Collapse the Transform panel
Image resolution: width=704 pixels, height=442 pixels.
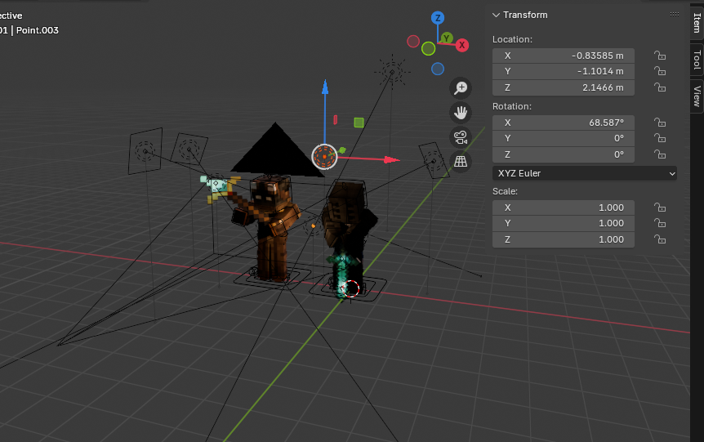coord(496,15)
